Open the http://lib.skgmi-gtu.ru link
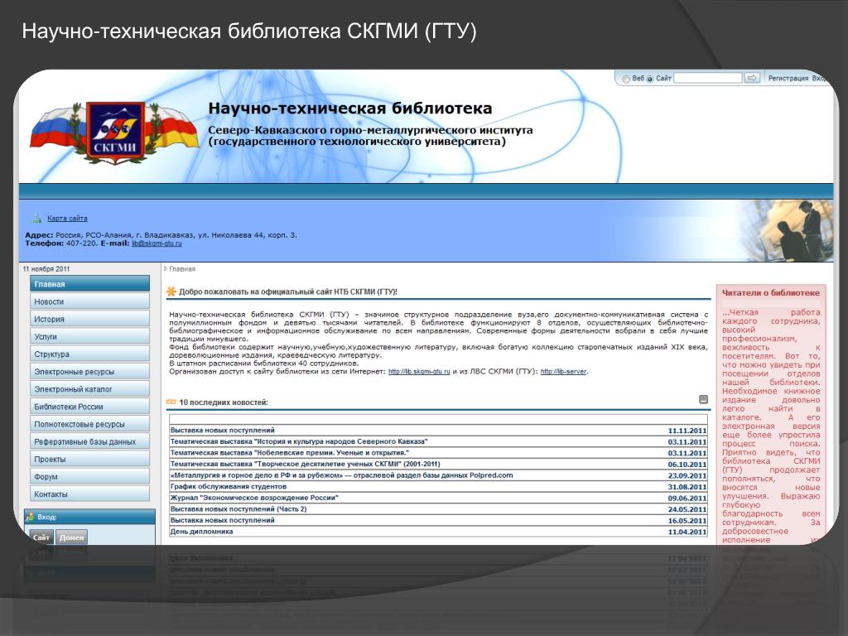Viewport: 848px width, 636px height. click(419, 372)
